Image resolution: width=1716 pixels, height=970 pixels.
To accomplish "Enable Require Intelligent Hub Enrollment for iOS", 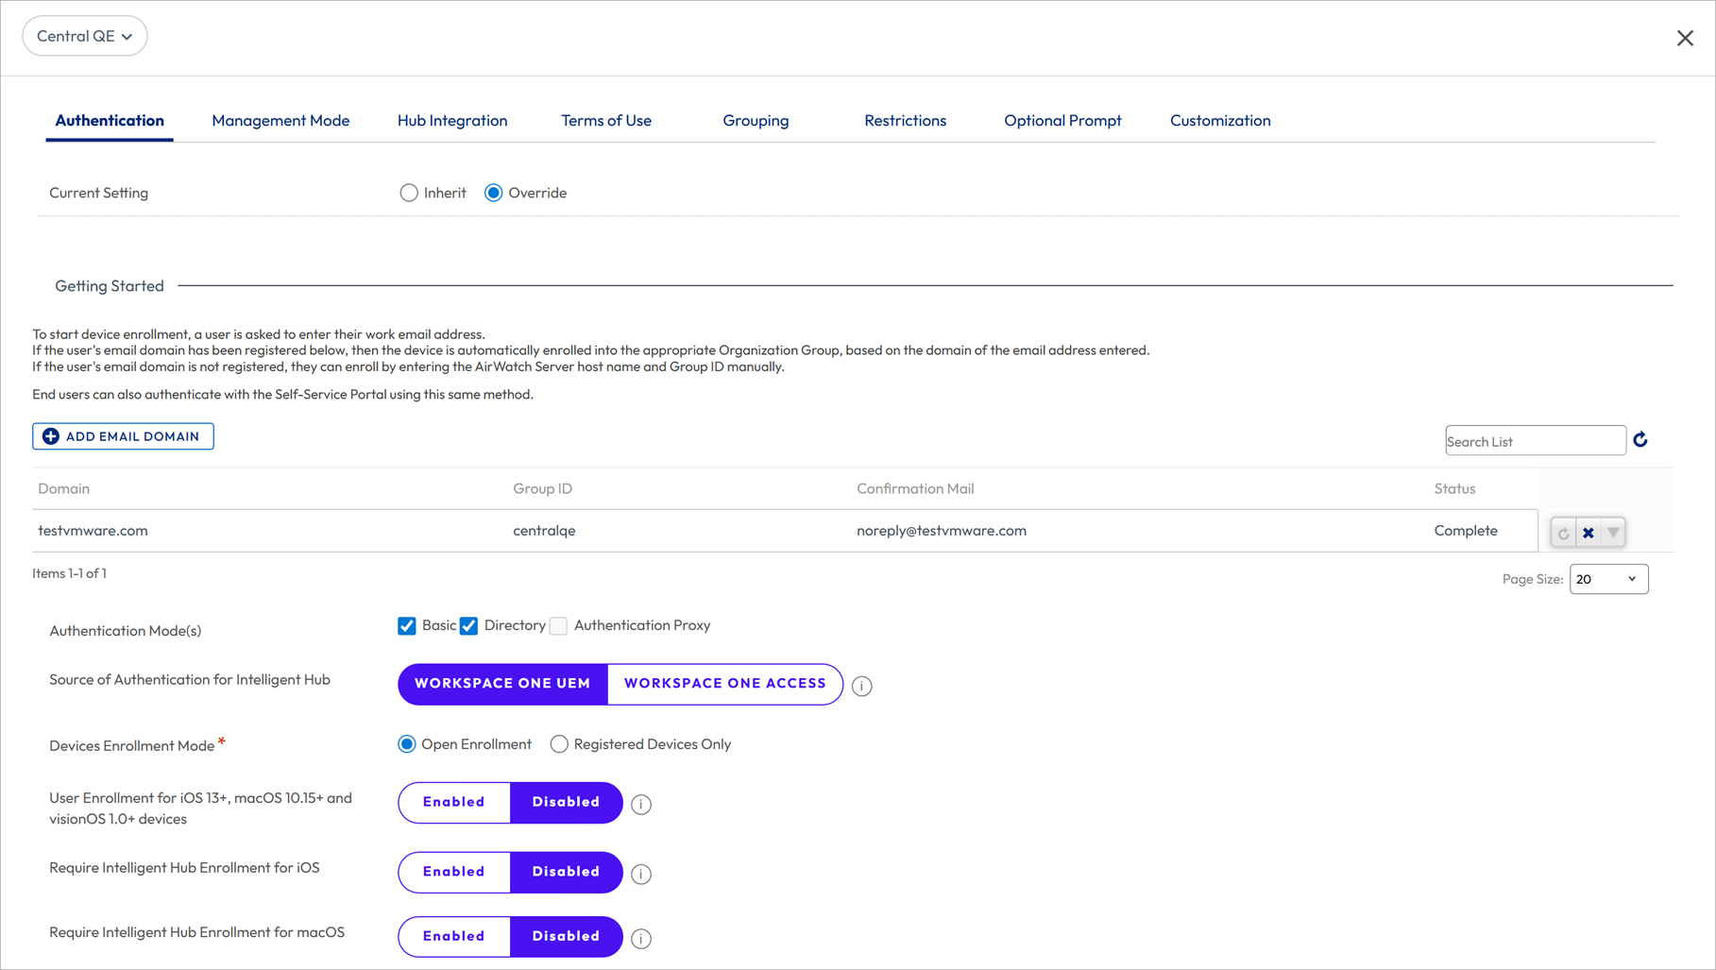I will (454, 872).
